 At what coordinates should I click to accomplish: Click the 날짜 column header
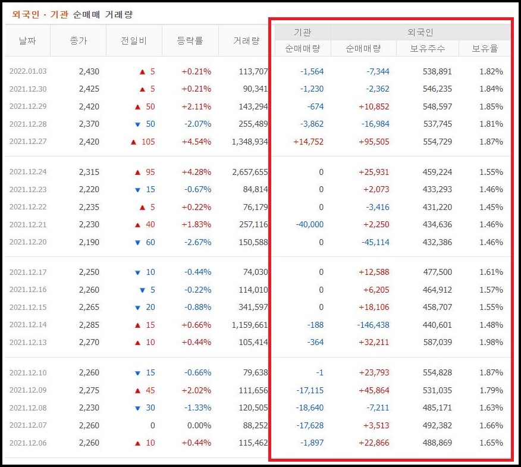point(27,40)
